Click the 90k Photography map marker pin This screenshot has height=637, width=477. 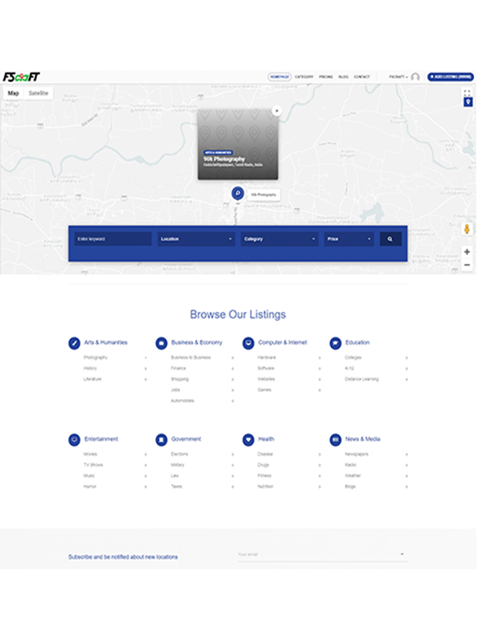pos(238,193)
